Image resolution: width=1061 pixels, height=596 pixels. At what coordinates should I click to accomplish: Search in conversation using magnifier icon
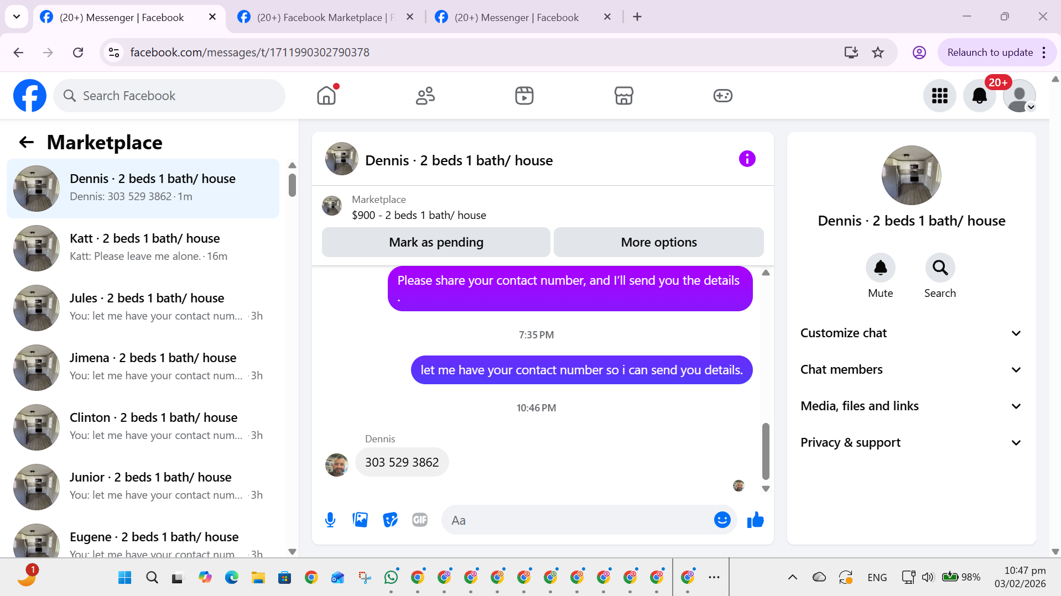tap(940, 268)
